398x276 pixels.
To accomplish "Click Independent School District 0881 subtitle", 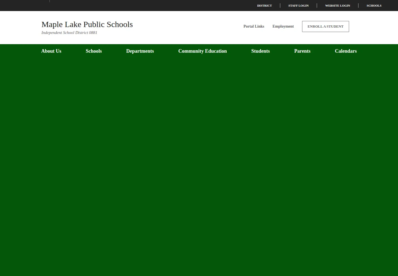I will coord(69,33).
